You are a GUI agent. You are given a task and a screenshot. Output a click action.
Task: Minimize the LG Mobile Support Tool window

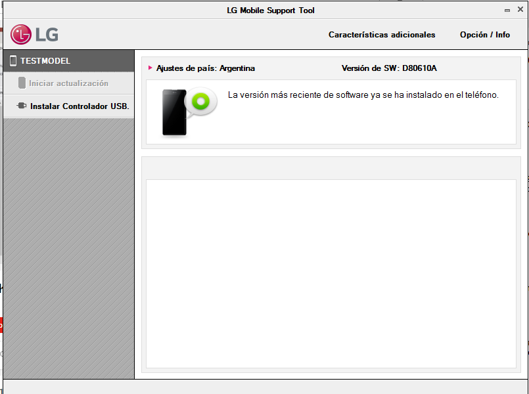[x=507, y=11]
